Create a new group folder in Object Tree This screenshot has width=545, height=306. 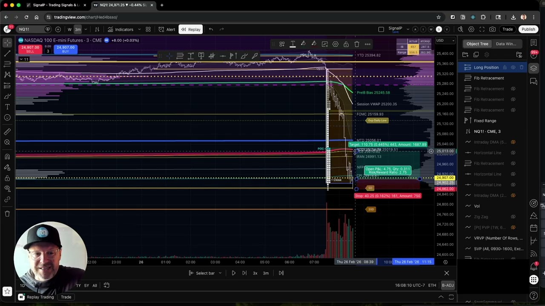tap(465, 55)
